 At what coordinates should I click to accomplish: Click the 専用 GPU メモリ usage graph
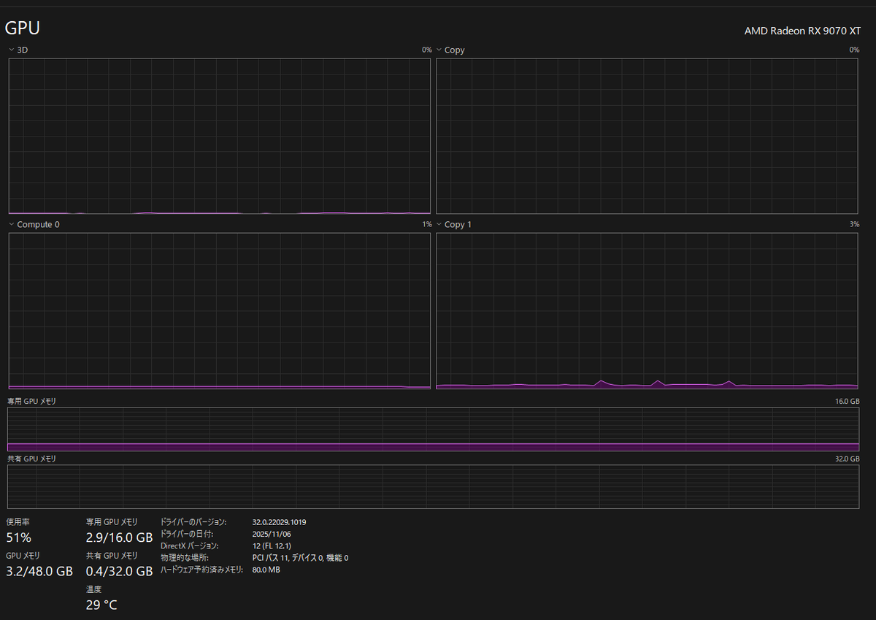point(433,429)
